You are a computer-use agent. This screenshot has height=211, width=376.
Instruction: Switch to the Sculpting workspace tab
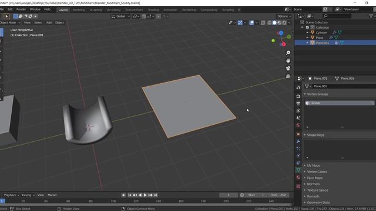tap(96, 10)
